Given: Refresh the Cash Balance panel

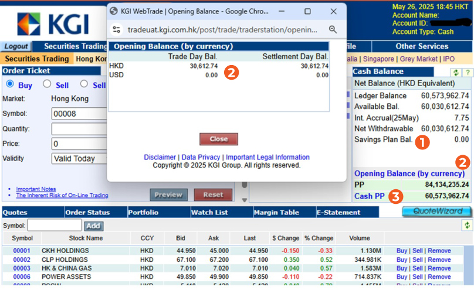Looking at the screenshot, I should click(x=456, y=72).
